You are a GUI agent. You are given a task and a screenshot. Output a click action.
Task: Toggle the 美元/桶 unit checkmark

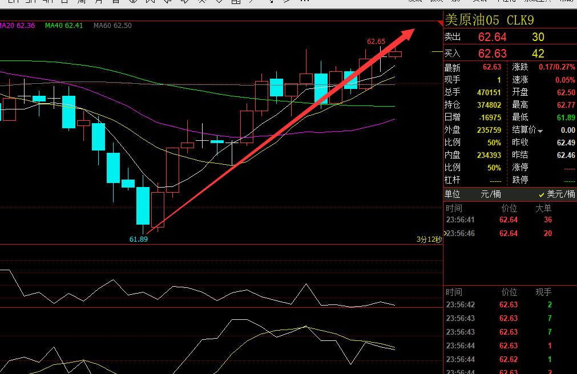coord(541,194)
